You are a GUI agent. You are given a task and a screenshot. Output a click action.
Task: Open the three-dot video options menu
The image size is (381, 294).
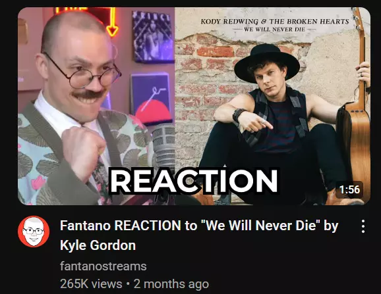[x=363, y=226]
